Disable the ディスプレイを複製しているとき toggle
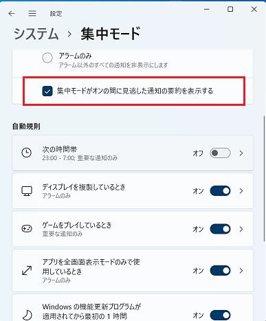The height and width of the screenshot is (321, 266). [x=220, y=191]
